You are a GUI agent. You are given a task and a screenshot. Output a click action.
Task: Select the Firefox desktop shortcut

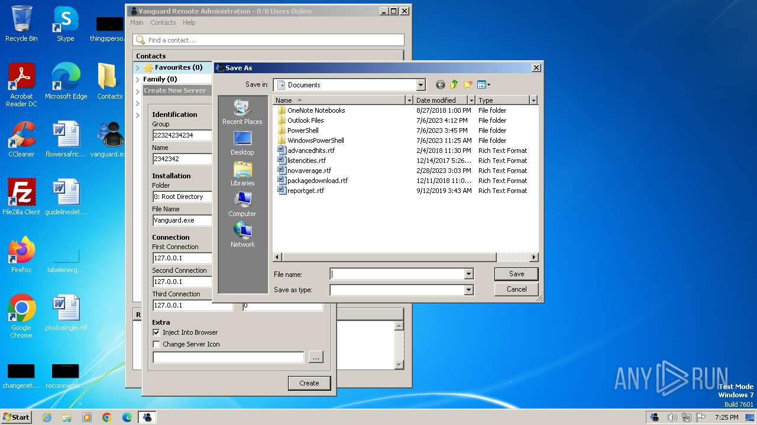21,255
